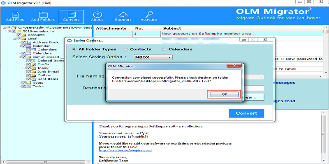Screen dimensions: 329x164
Task: Click the Address Book folder icon
Action: click(x=29, y=42)
